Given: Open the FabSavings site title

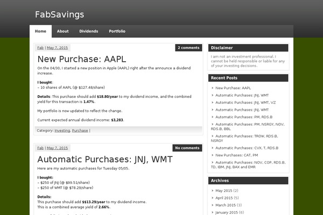Looking at the screenshot, I should point(59,15).
